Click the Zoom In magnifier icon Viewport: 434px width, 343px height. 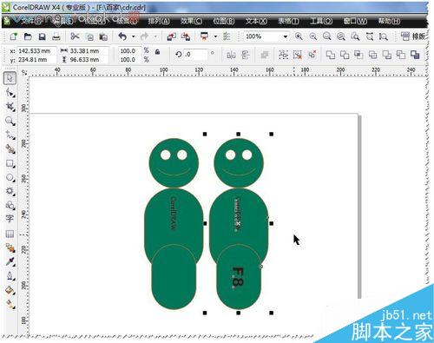[299, 36]
